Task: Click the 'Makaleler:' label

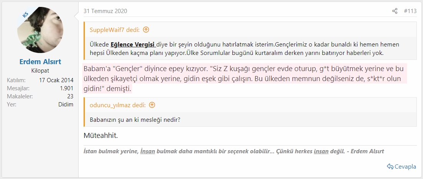Action: [20, 96]
